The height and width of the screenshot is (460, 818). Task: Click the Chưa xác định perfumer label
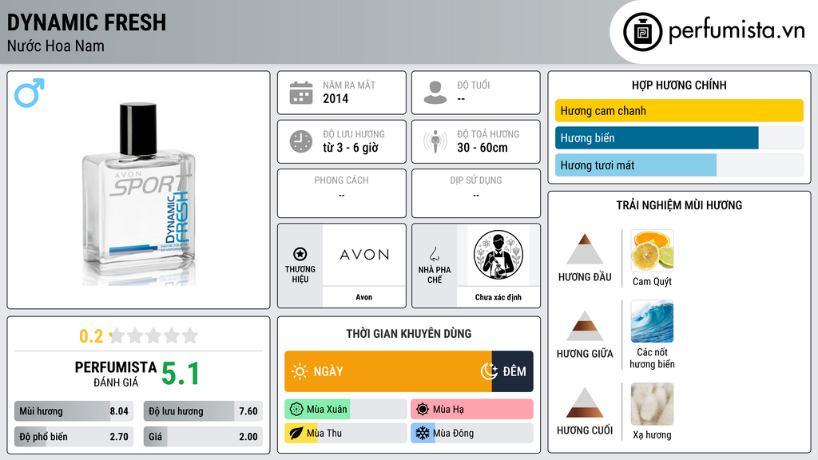(498, 297)
